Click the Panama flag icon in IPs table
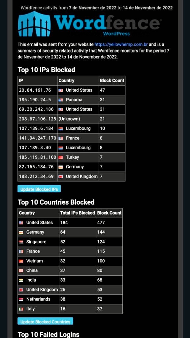This screenshot has width=190, height=338. pyautogui.click(x=61, y=100)
